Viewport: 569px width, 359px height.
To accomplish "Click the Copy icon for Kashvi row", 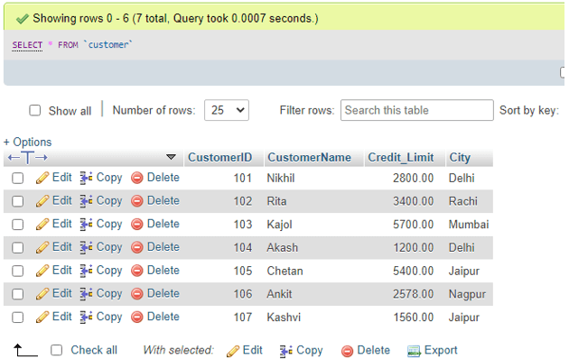I will 86,317.
